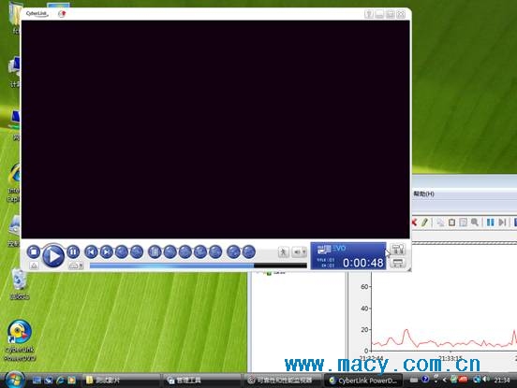Open the select source drive dropdown
This screenshot has width=517, height=388.
pos(76,266)
